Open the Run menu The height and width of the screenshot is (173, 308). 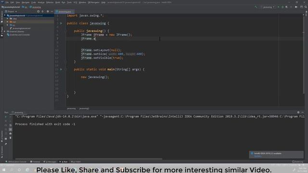64,2
